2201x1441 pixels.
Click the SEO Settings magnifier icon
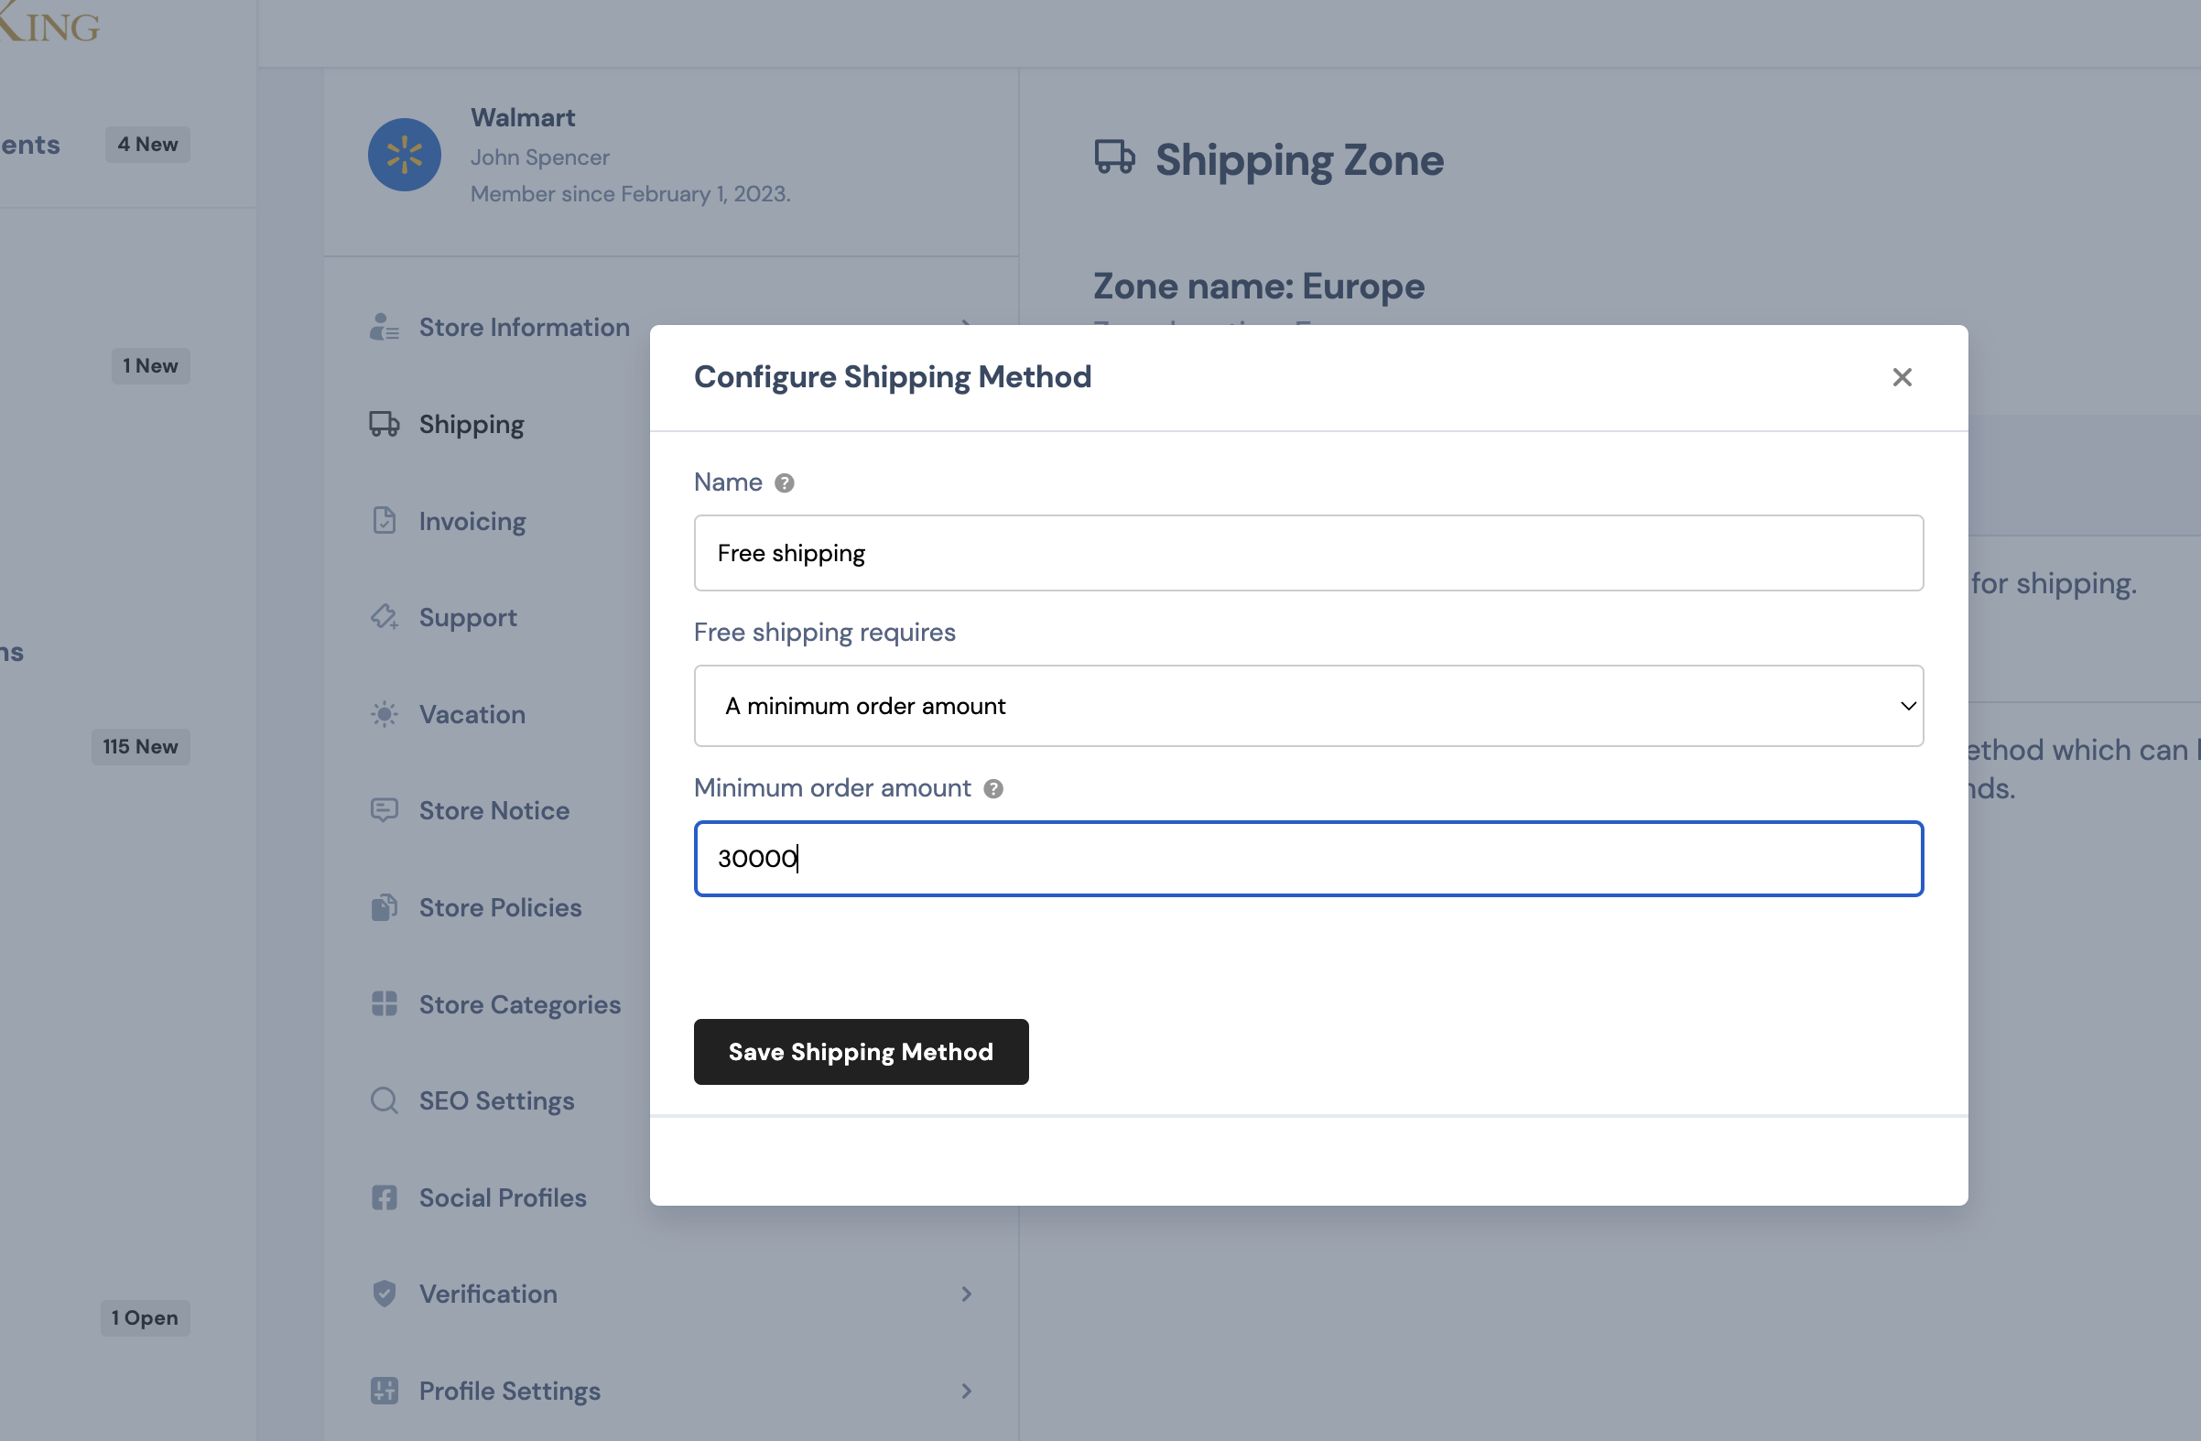(x=384, y=1100)
